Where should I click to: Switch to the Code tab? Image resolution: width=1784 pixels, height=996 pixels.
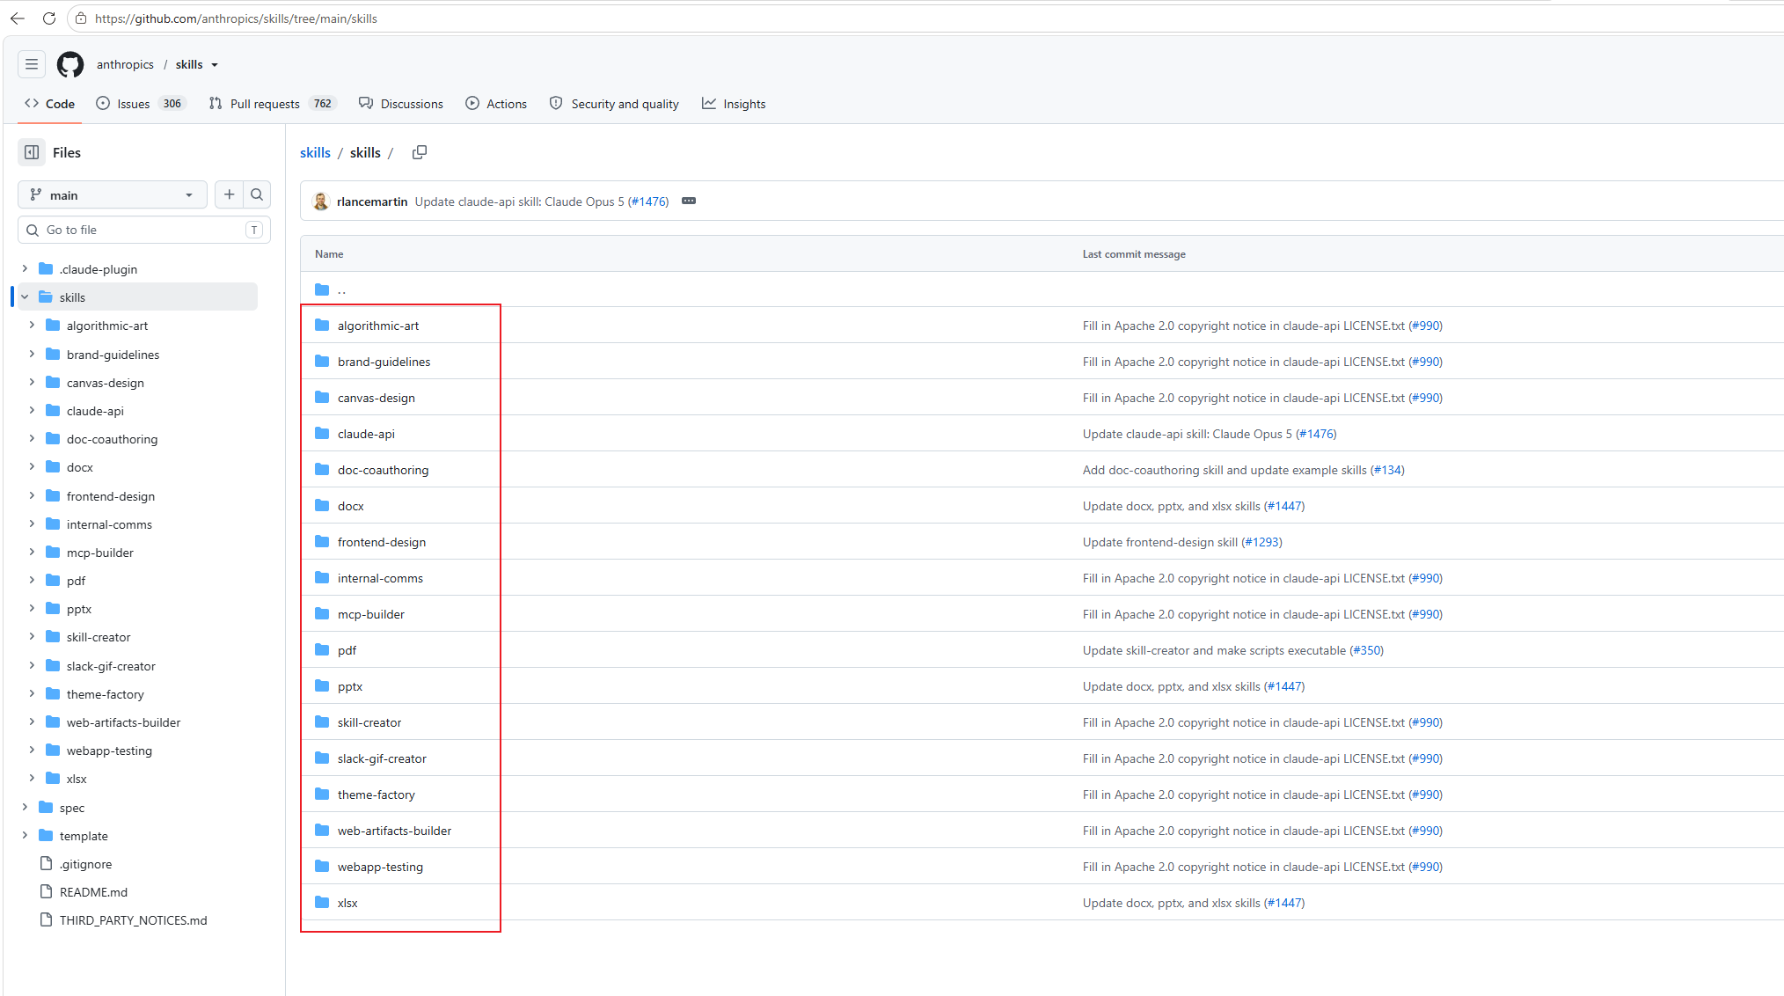(50, 104)
